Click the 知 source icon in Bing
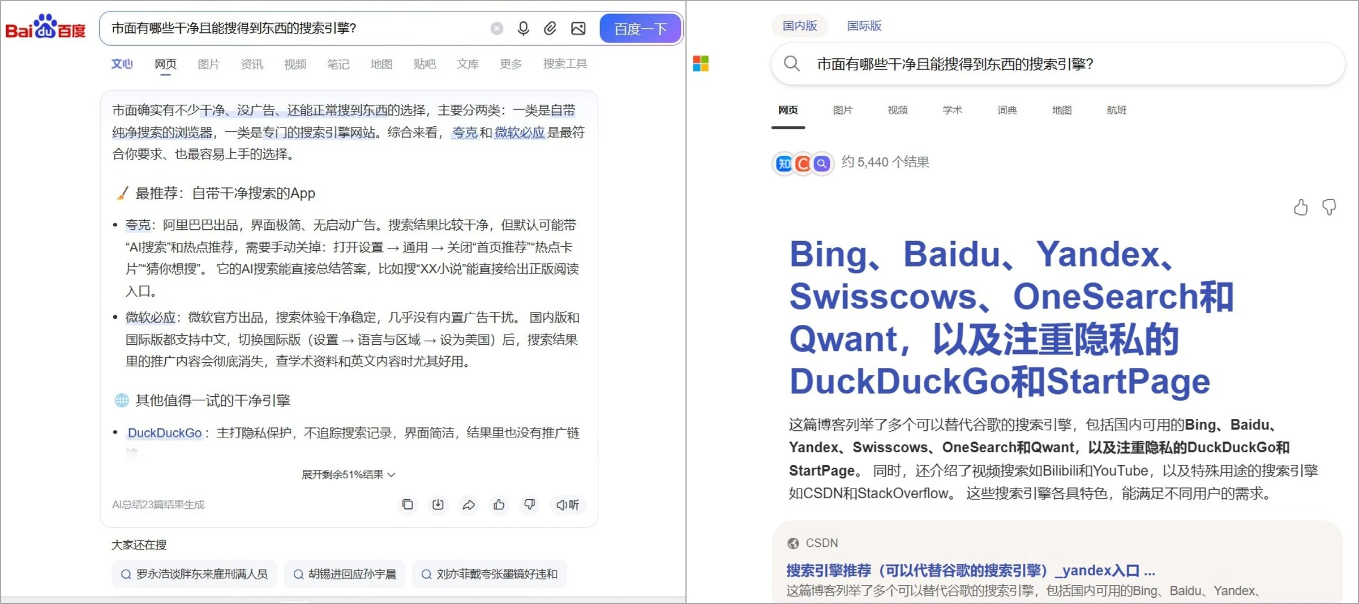Screen dimensions: 1359x604 [x=784, y=164]
